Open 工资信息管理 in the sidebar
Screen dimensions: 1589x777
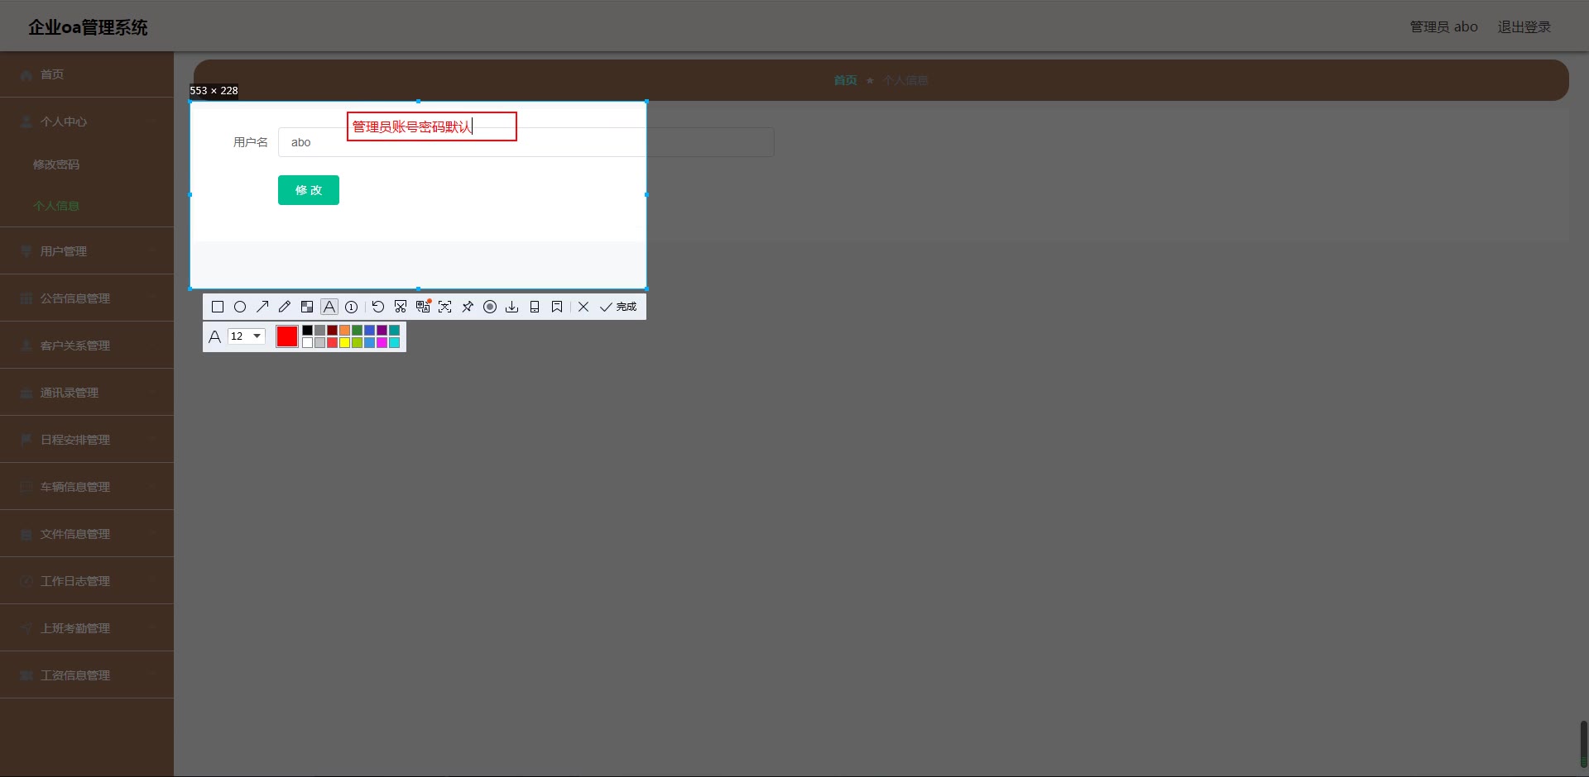point(87,675)
